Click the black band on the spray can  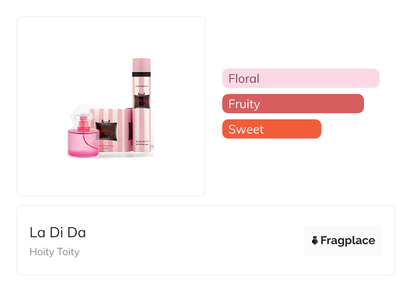pyautogui.click(x=141, y=75)
